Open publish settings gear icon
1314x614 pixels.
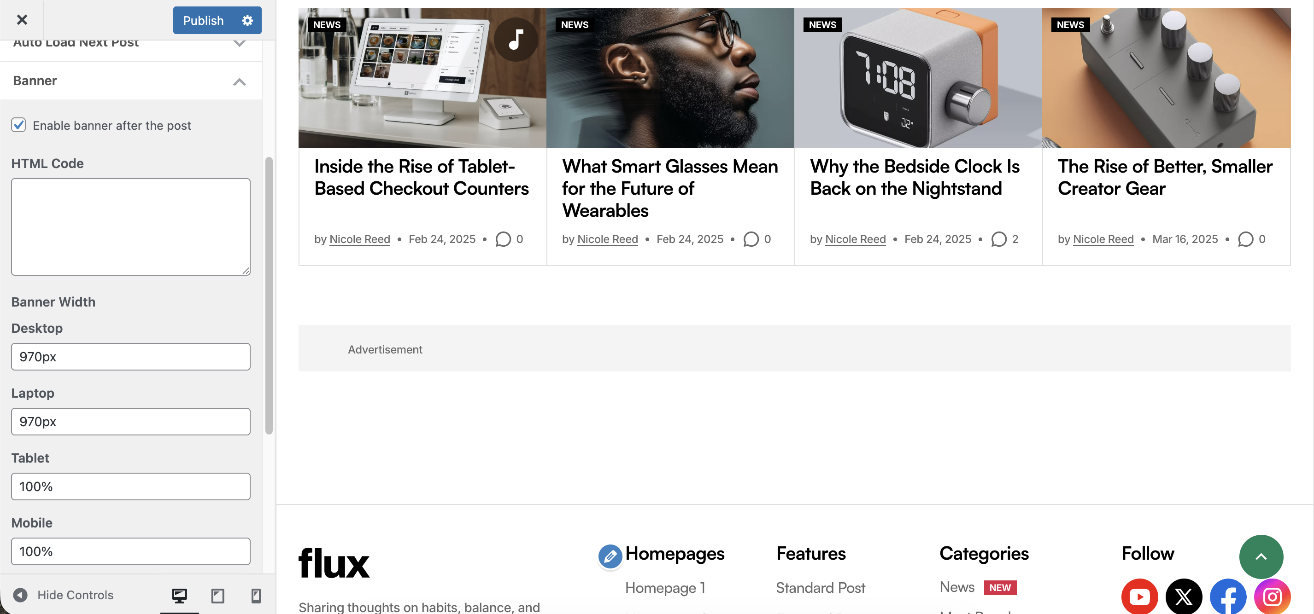pyautogui.click(x=247, y=20)
